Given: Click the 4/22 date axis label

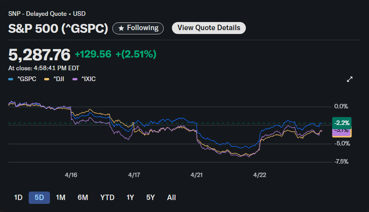Looking at the screenshot, I should pyautogui.click(x=260, y=175).
